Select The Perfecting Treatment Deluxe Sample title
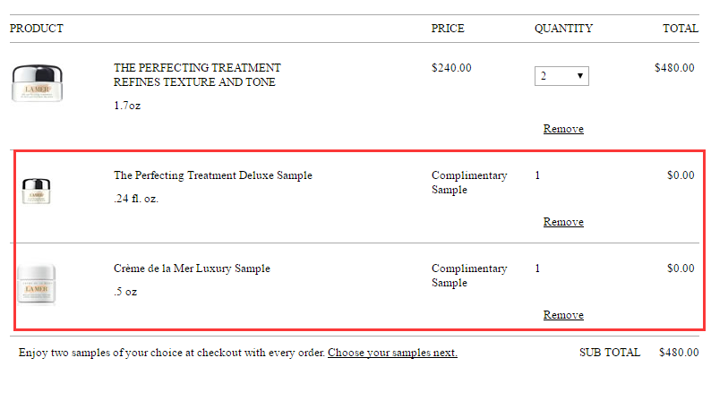Screen dimensions: 711x409 click(x=212, y=175)
